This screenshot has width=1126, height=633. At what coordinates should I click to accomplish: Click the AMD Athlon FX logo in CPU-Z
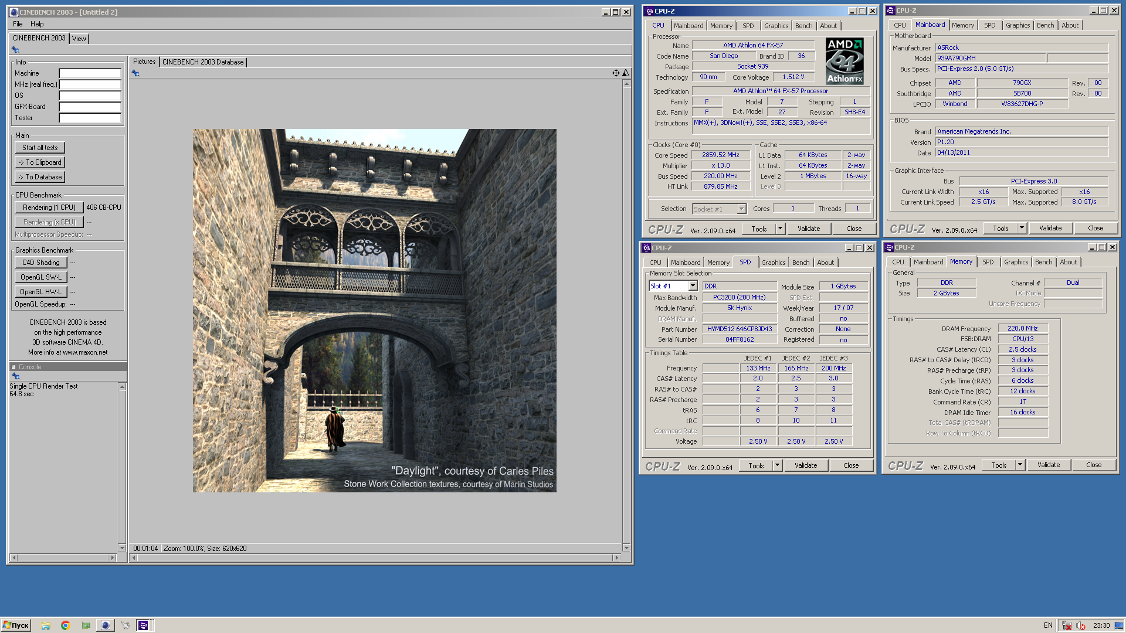point(844,61)
